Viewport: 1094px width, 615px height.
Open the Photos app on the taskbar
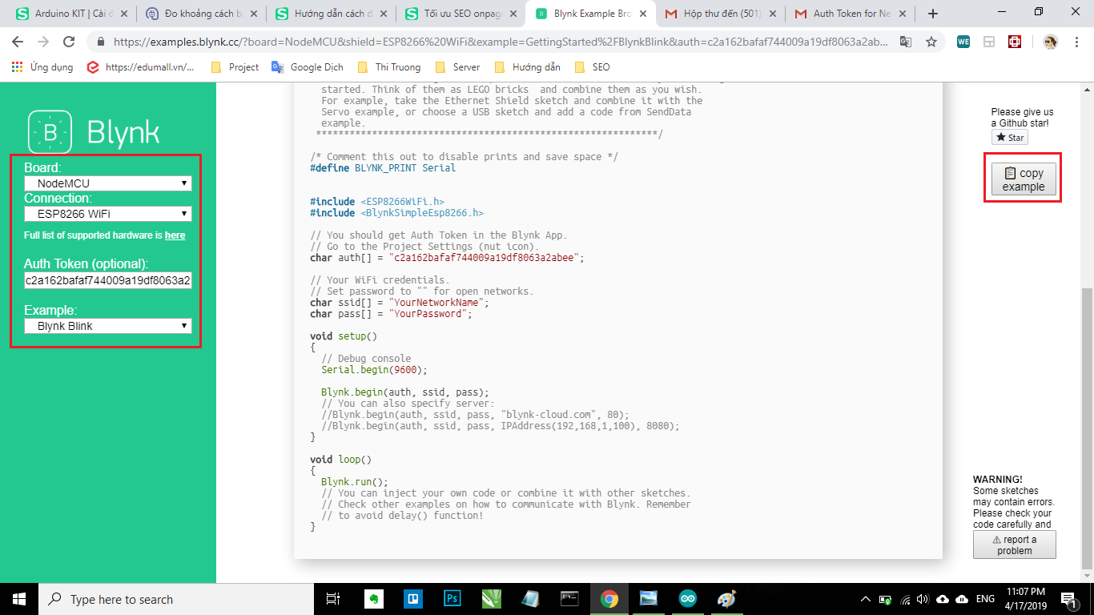point(649,599)
